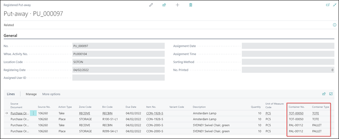
Task: Click TOTE container type in first row
Action: click(315, 113)
